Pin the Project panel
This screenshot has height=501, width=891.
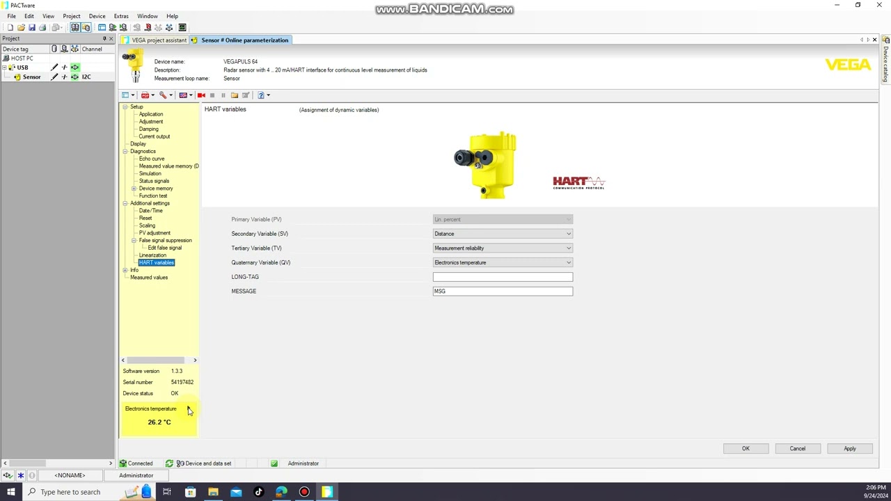[104, 39]
